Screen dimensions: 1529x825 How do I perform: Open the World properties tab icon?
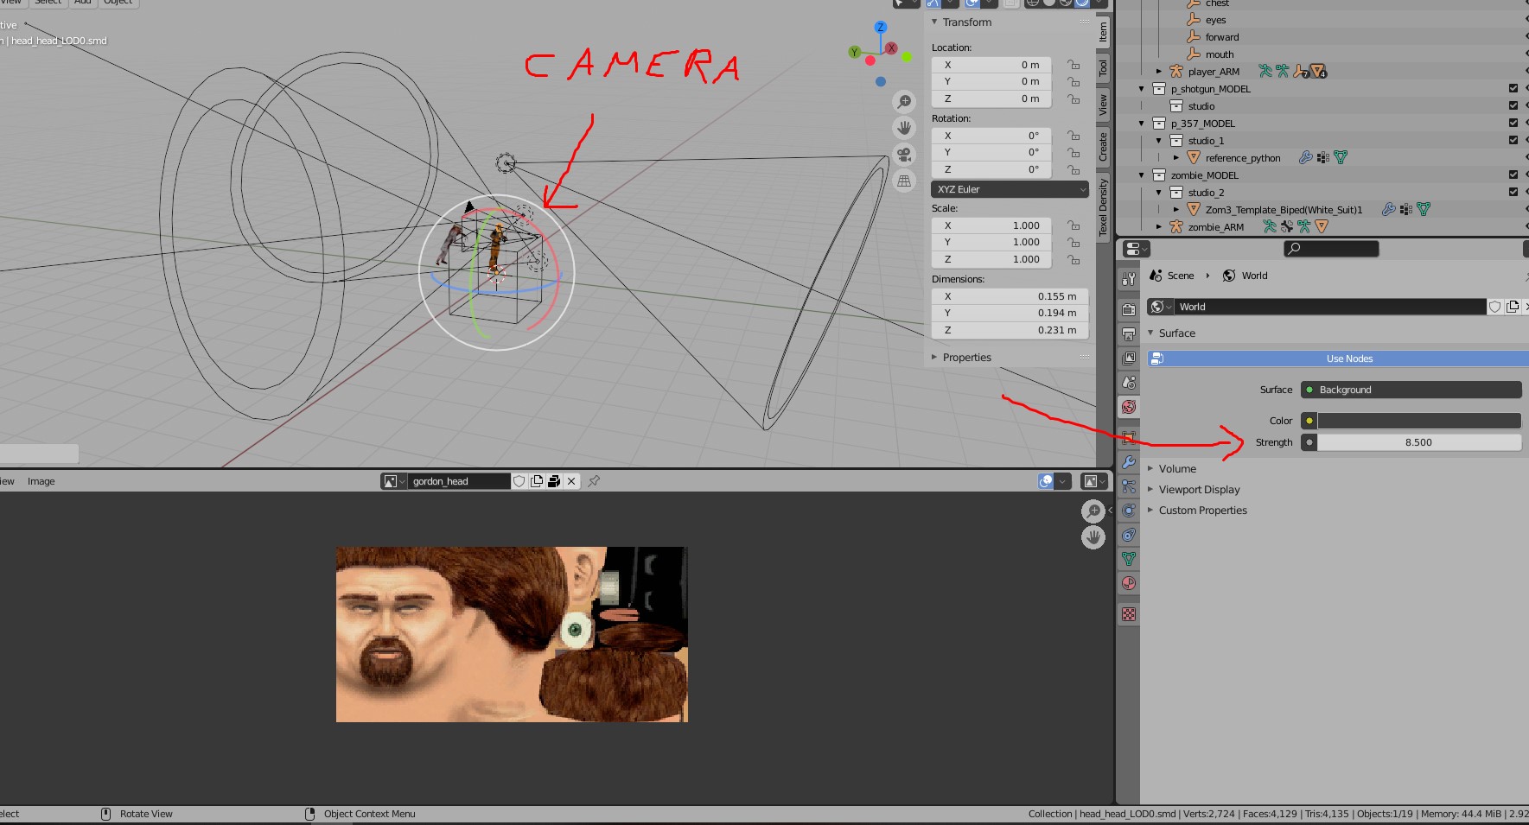[1128, 407]
